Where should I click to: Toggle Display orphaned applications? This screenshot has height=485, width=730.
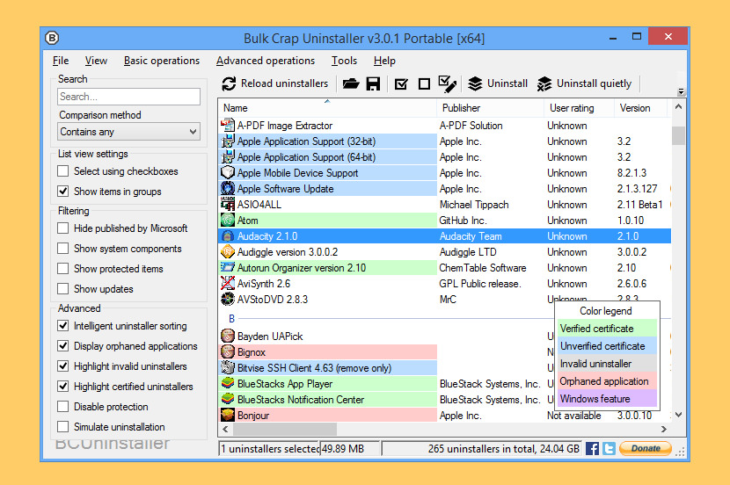point(62,346)
